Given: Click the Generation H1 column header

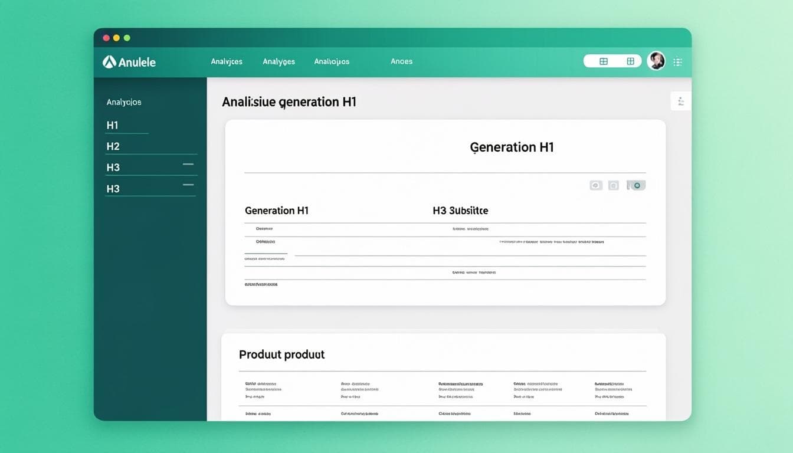Looking at the screenshot, I should click(x=277, y=211).
